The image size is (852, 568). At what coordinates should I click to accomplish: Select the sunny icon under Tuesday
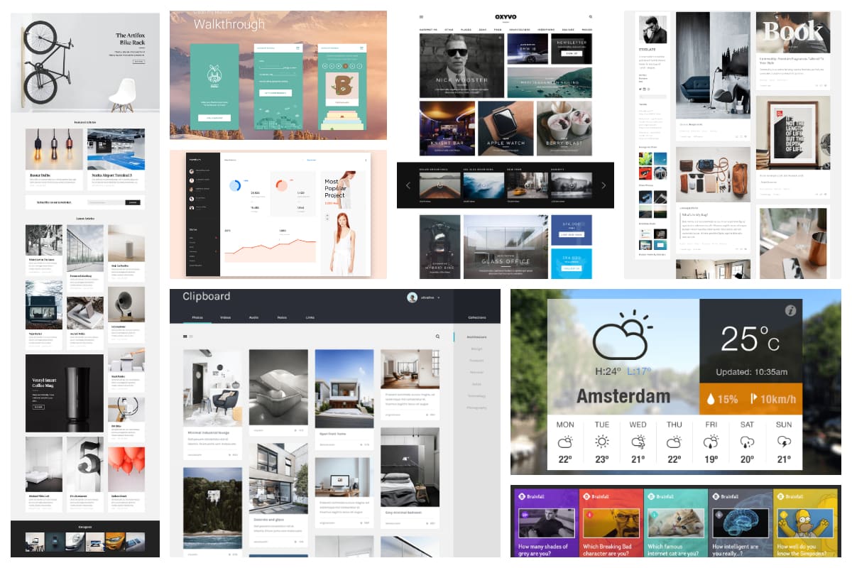[x=603, y=442]
